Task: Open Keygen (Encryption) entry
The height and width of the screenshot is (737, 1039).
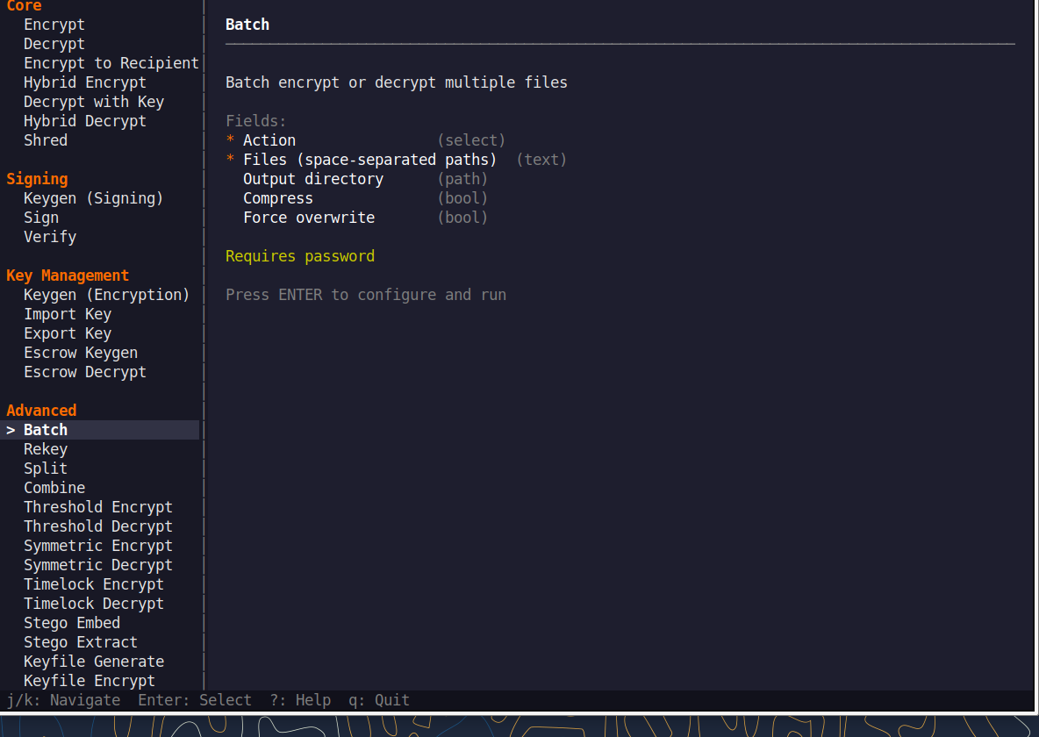Action: (x=107, y=294)
